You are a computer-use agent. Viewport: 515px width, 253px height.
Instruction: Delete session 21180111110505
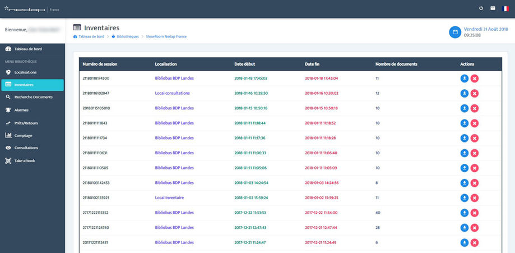coord(474,168)
